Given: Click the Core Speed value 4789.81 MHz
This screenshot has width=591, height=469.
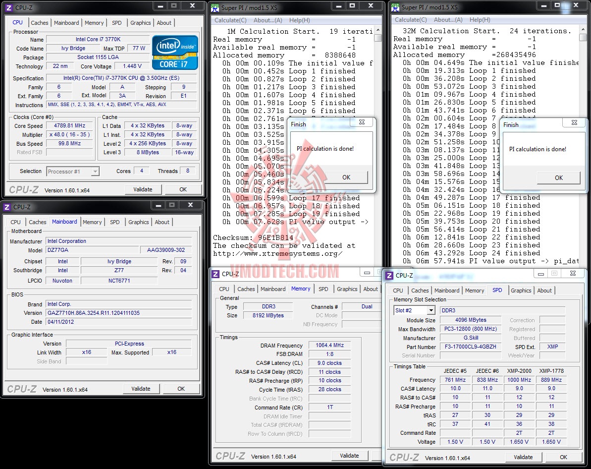Looking at the screenshot, I should 70,125.
